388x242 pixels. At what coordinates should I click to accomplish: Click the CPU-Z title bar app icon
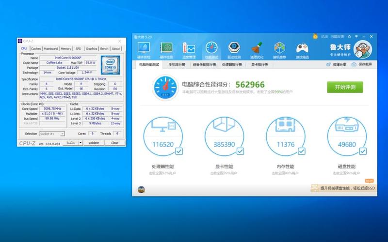tap(20, 41)
